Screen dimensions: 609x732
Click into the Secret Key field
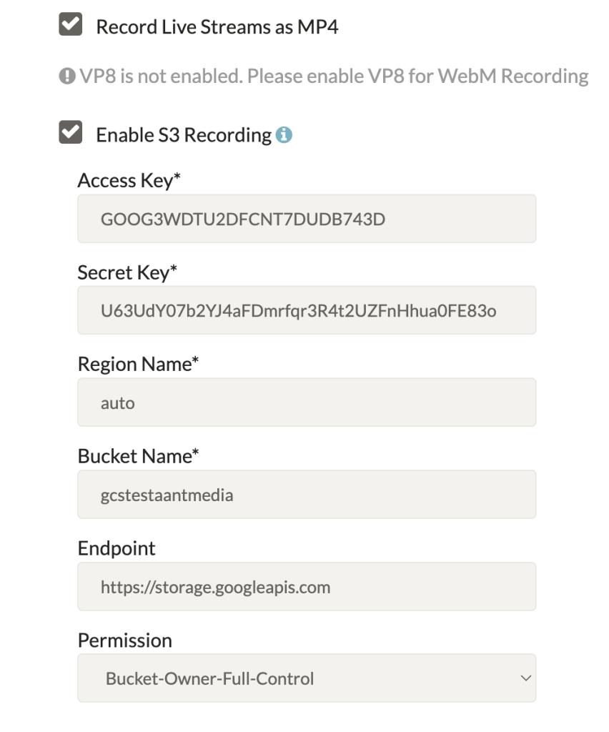pos(307,310)
